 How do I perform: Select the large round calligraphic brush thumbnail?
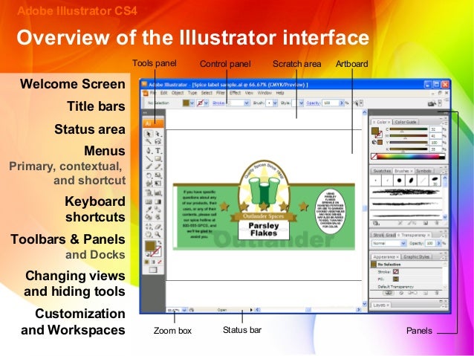point(399,181)
